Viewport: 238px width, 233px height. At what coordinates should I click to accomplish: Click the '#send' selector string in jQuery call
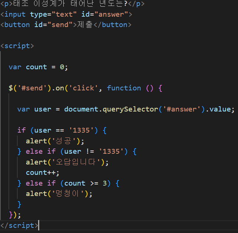[32, 88]
